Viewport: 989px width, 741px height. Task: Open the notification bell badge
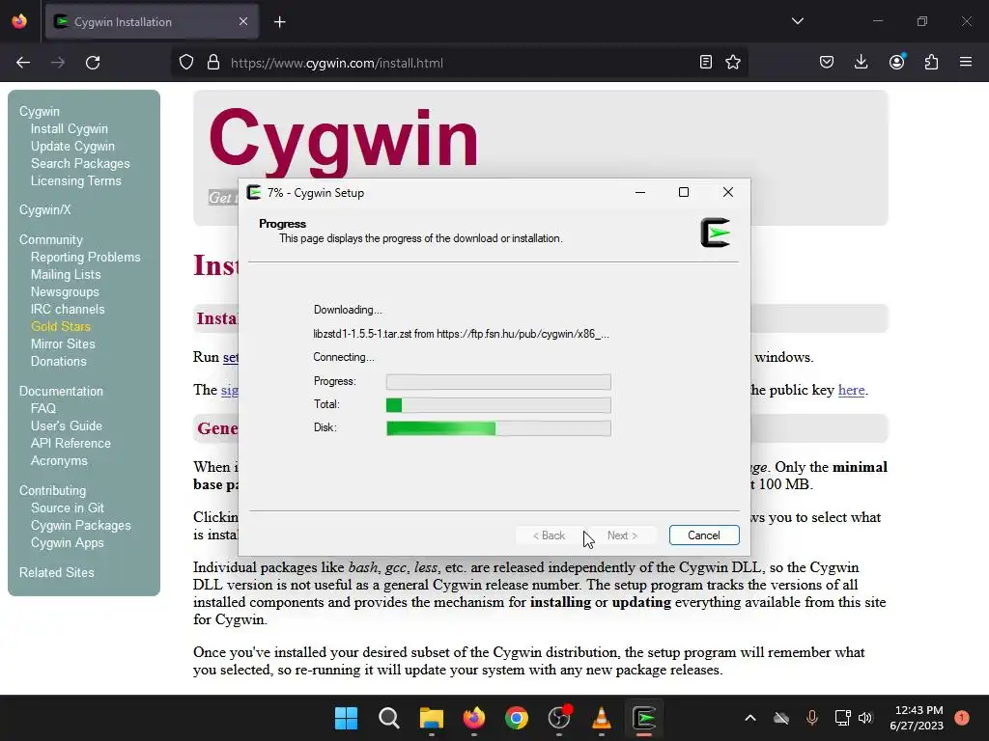[x=962, y=717]
